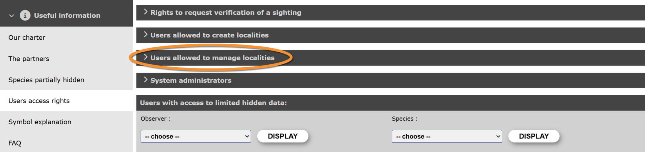Screen dimensions: 645x152
Task: Open the FAQ sidebar link
Action: [x=15, y=143]
